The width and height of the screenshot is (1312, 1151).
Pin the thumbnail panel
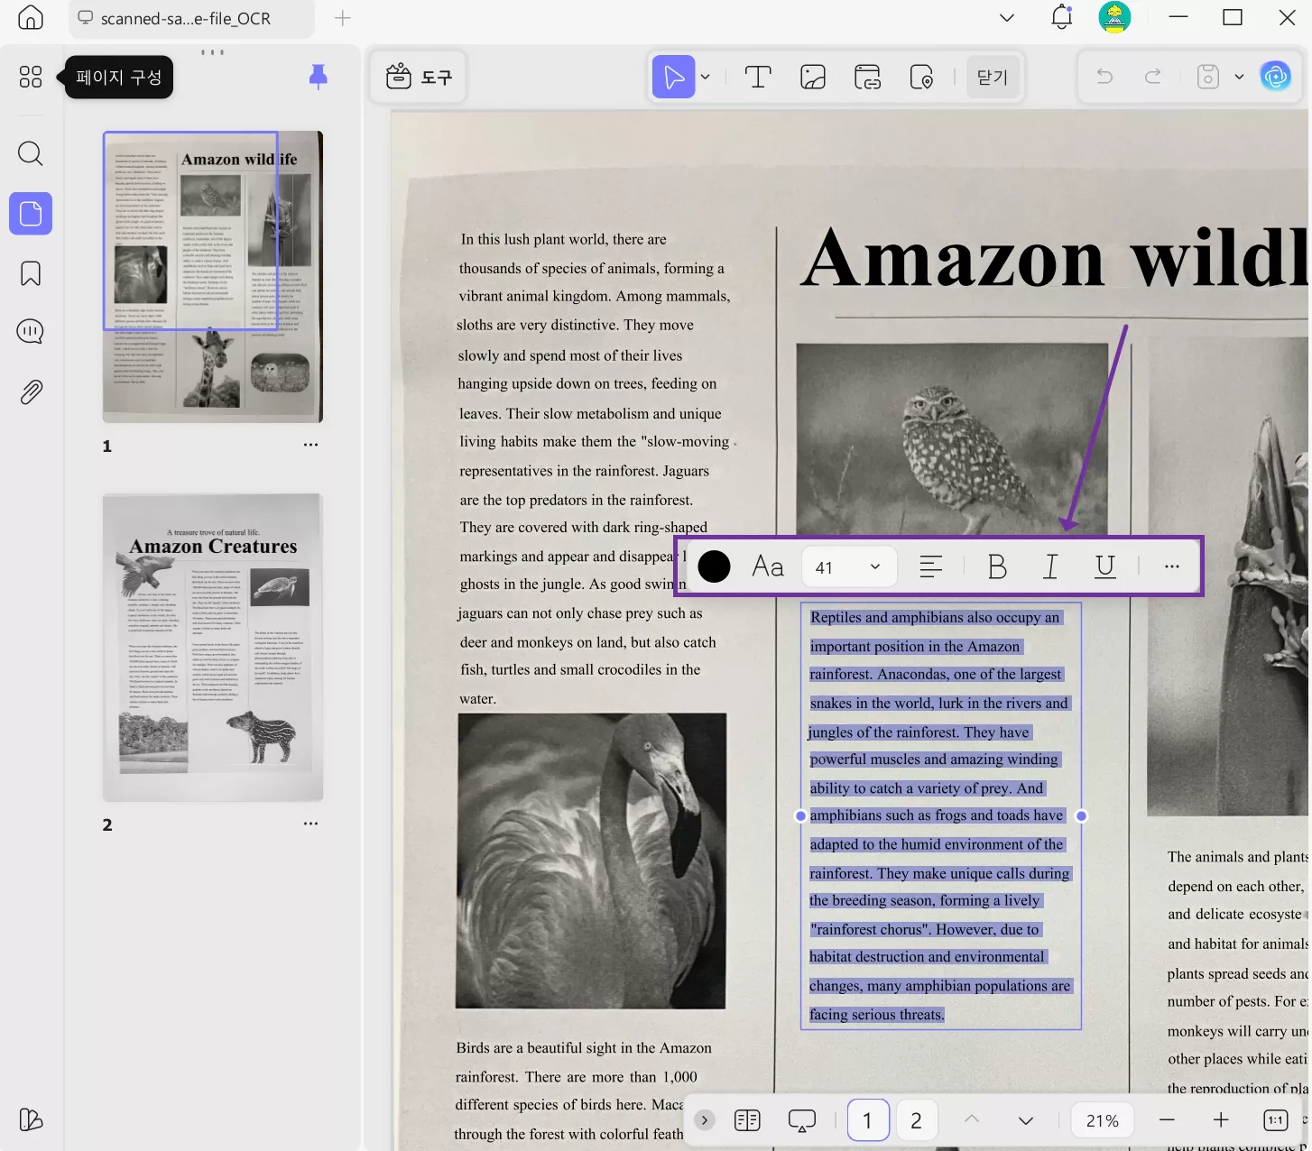318,77
